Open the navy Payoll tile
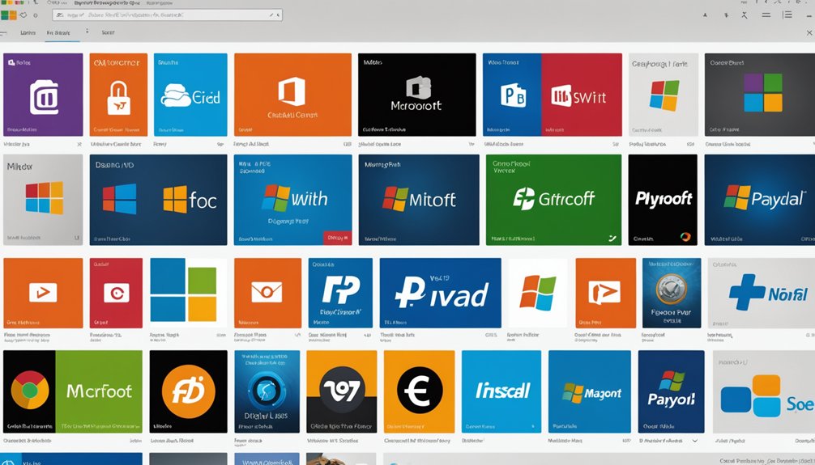 click(671, 391)
